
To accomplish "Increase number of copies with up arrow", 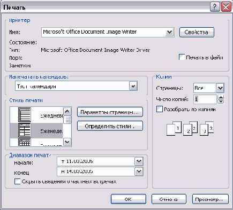I will [221, 97].
